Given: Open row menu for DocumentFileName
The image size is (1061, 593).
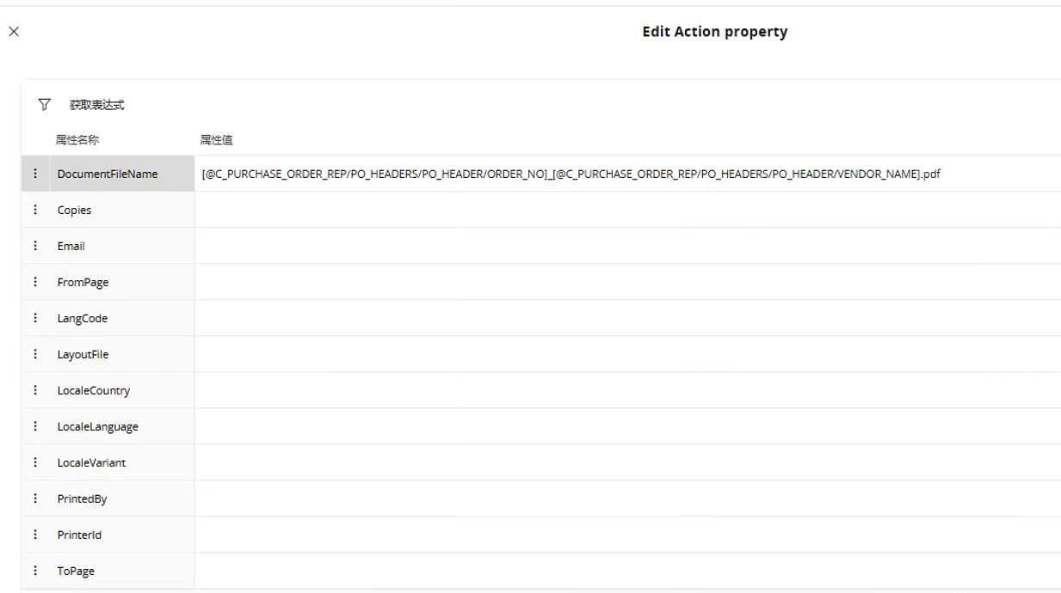Looking at the screenshot, I should point(35,174).
